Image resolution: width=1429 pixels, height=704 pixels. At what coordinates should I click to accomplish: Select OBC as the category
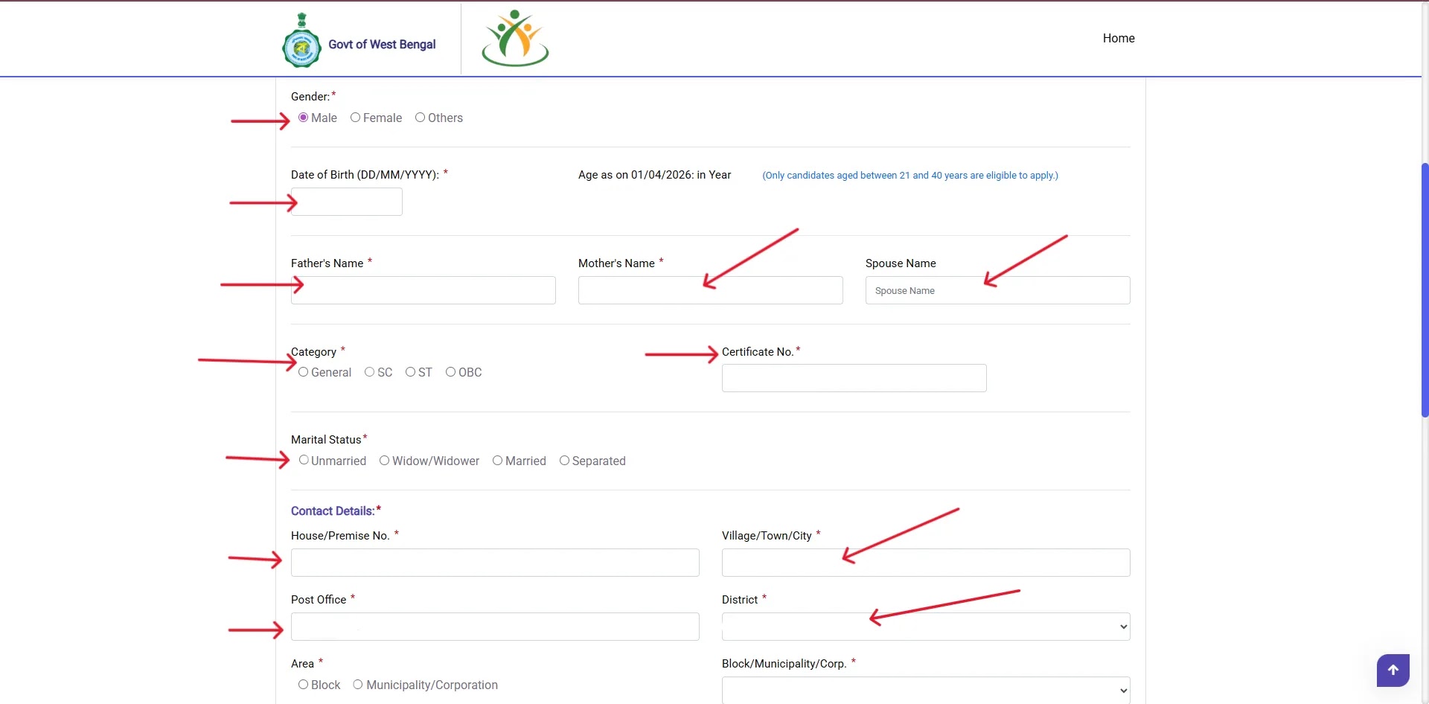click(451, 372)
